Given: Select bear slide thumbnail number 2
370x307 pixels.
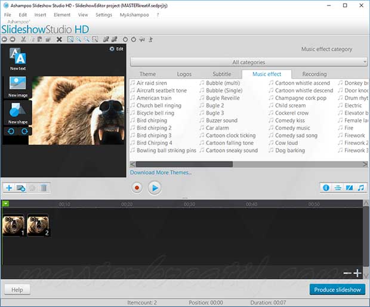Looking at the screenshot, I should (38, 225).
